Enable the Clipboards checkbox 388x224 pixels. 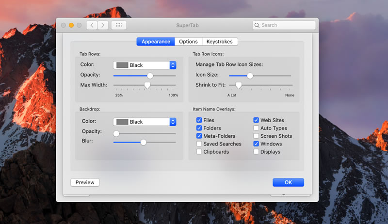coord(199,152)
